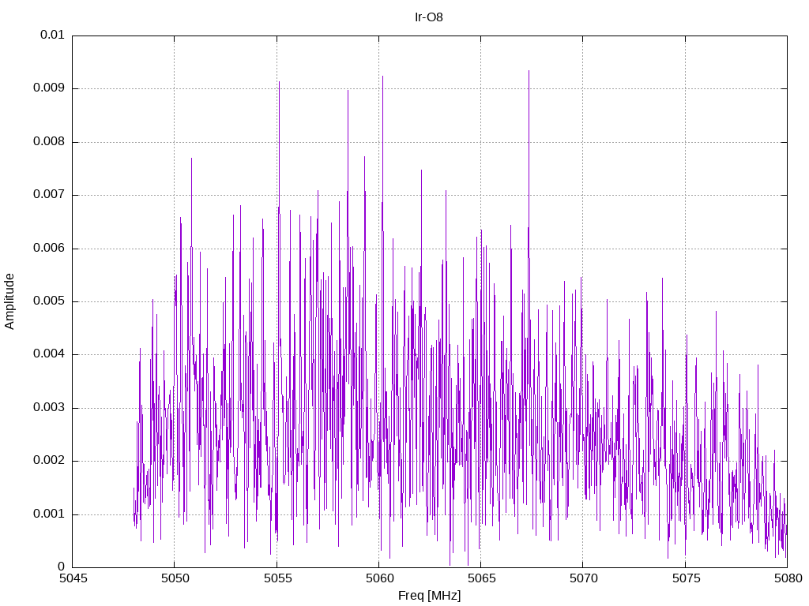Click the y-axis tick label 0.006
Image resolution: width=809 pixels, height=606 pixels.
point(49,249)
